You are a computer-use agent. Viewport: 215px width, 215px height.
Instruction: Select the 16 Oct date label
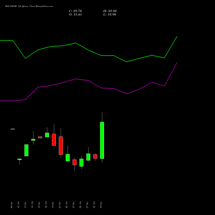point(46,205)
